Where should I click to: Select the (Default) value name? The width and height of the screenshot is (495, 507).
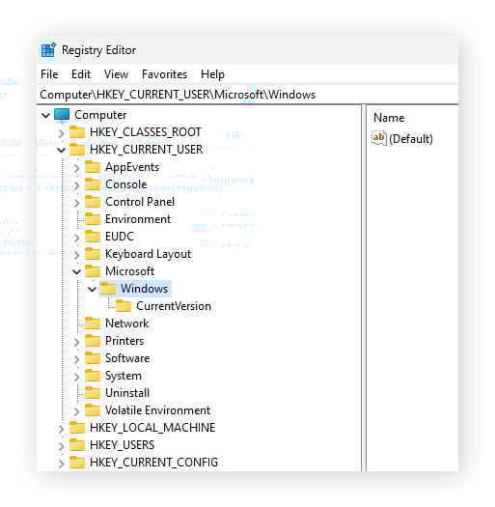click(x=411, y=139)
